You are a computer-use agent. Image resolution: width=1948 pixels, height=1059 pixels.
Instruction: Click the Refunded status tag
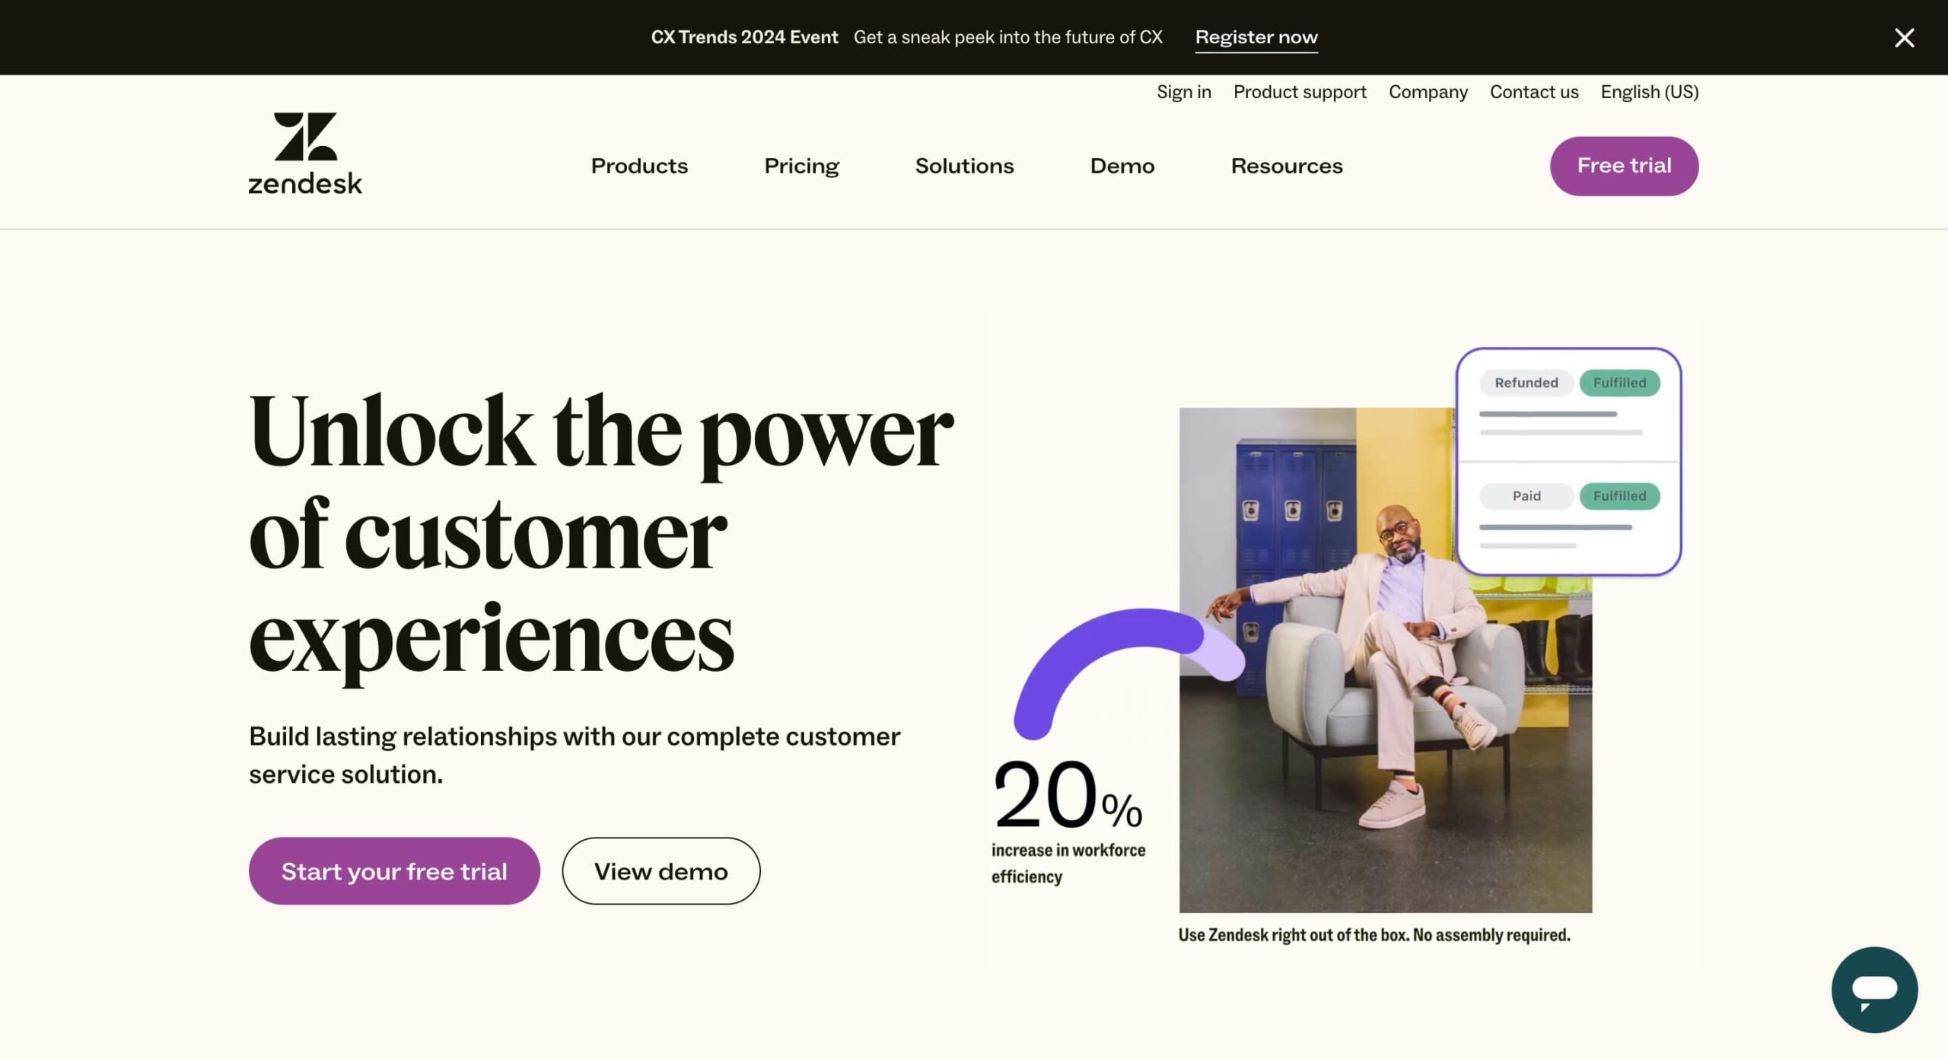[x=1526, y=383]
